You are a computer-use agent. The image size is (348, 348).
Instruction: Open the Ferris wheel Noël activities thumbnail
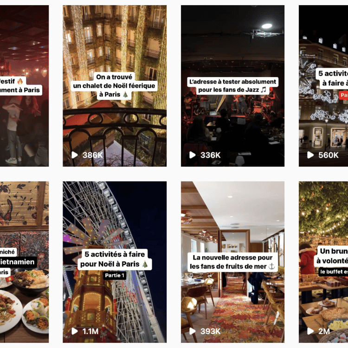pos(115,262)
